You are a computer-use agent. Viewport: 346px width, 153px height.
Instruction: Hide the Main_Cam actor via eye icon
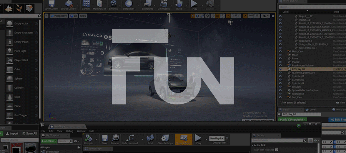pos(280,51)
